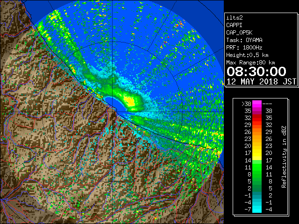
Task: Pick the cyan -7 to -4 dBZ band
Action: pyautogui.click(x=257, y=209)
